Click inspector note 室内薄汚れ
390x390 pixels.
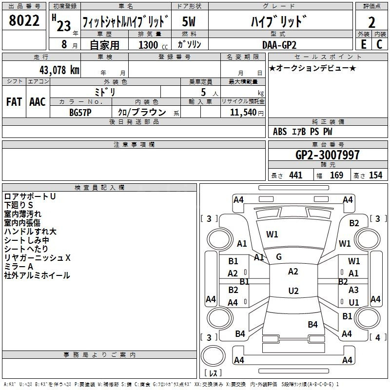pos(22,214)
